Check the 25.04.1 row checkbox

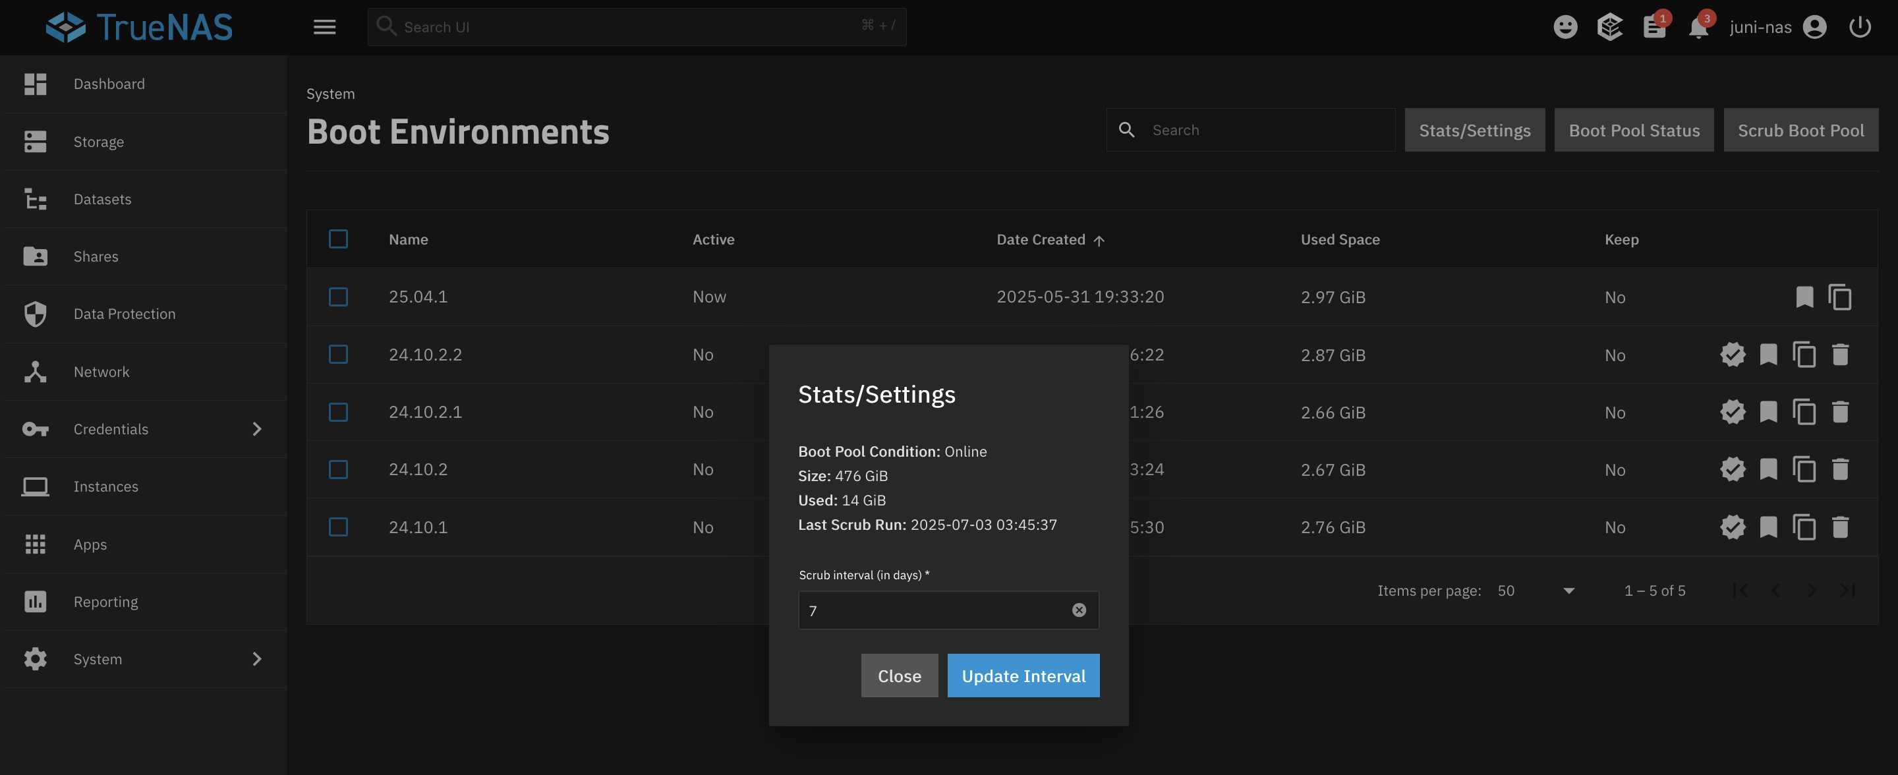[x=338, y=297]
